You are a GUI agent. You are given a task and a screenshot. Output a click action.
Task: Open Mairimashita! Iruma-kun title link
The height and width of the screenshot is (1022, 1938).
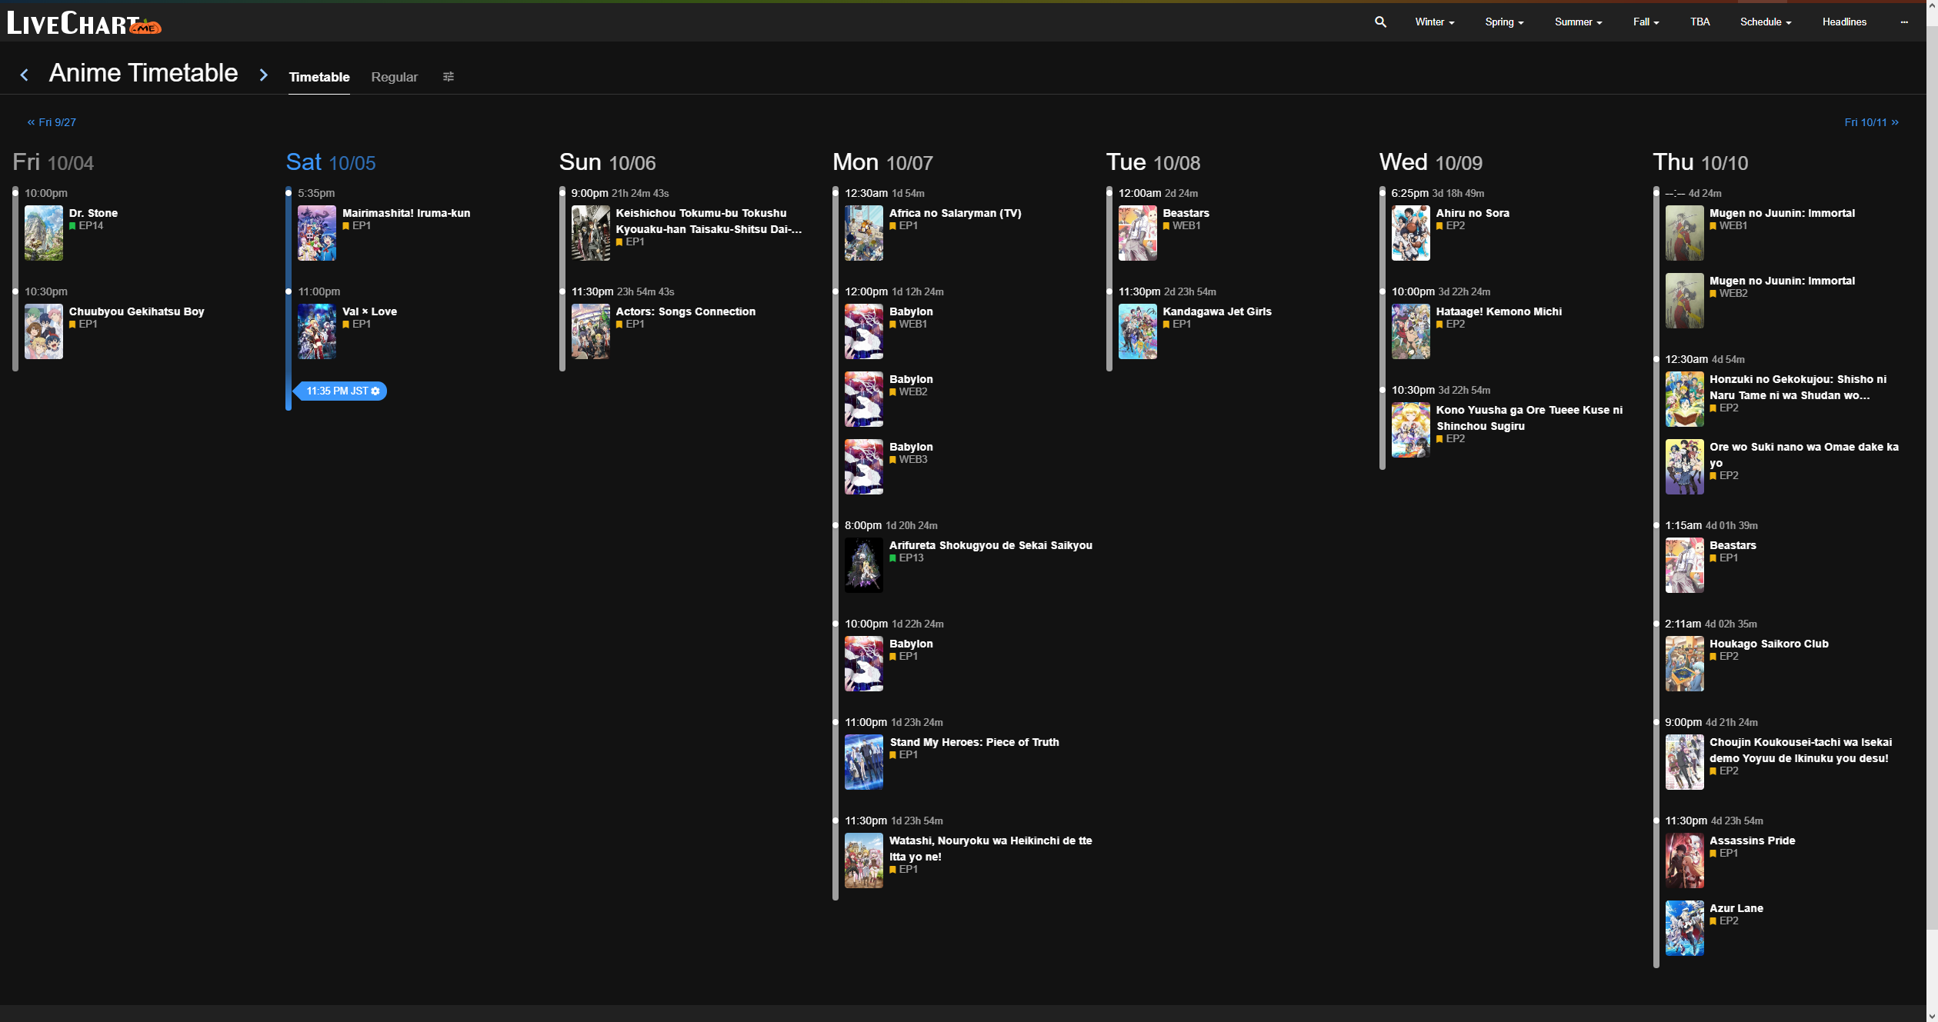[406, 213]
